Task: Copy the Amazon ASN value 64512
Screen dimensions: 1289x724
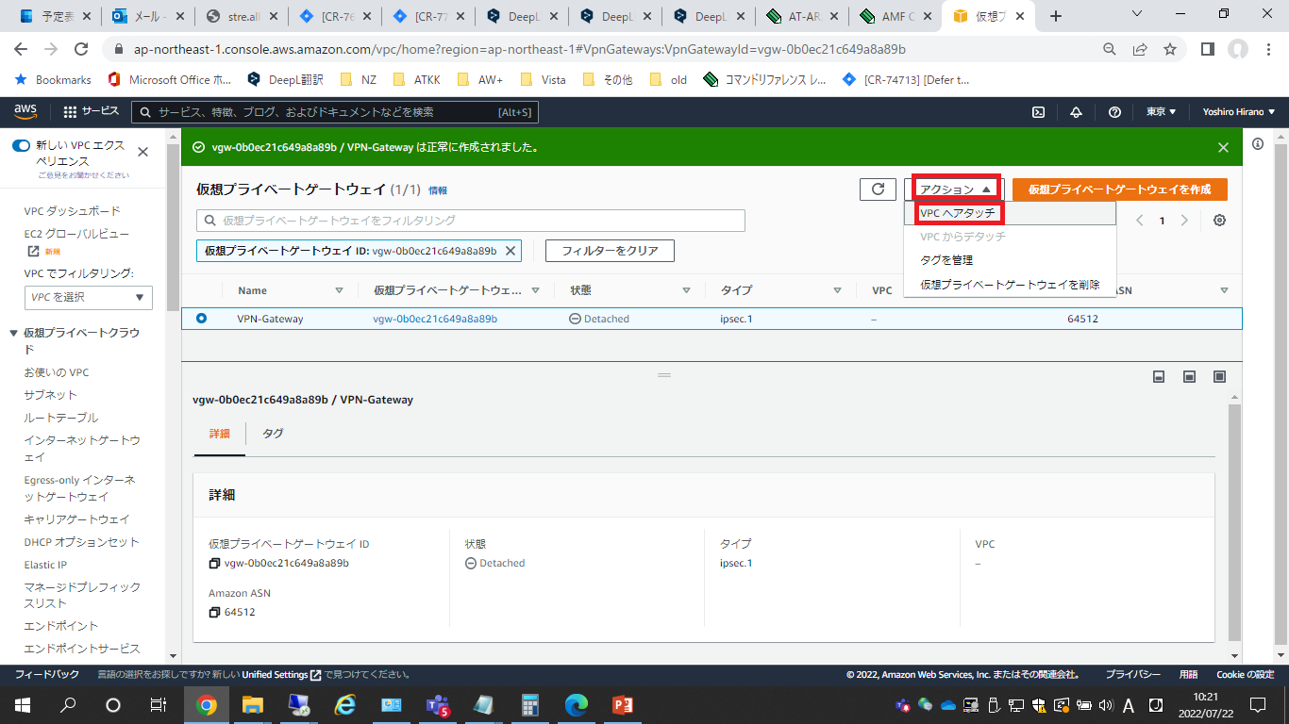Action: [214, 613]
